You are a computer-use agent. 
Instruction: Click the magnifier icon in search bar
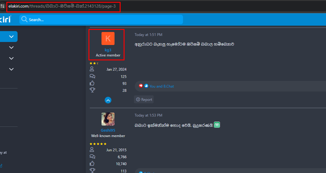coord(24,19)
